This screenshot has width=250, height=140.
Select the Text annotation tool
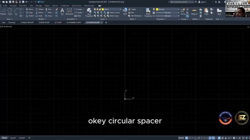point(62,12)
